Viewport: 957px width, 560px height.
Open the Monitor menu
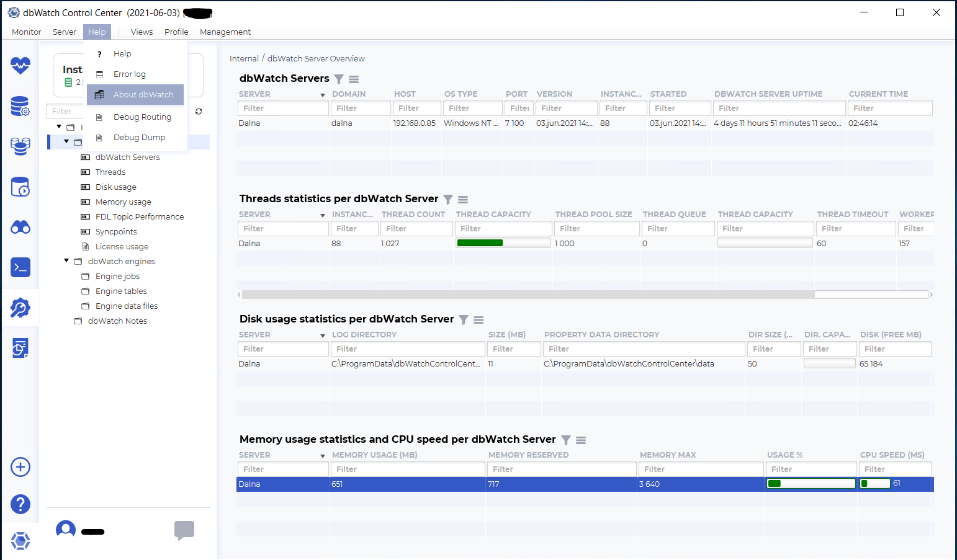click(27, 32)
